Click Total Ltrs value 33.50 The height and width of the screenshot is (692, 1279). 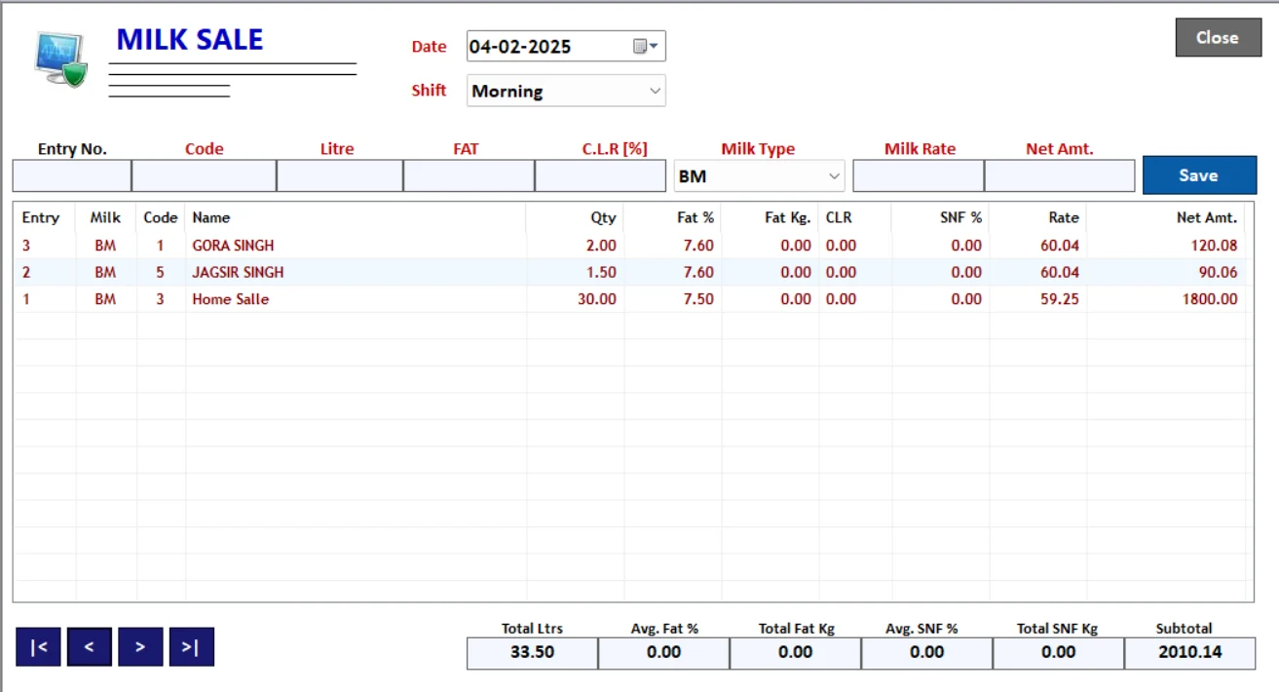pyautogui.click(x=532, y=652)
